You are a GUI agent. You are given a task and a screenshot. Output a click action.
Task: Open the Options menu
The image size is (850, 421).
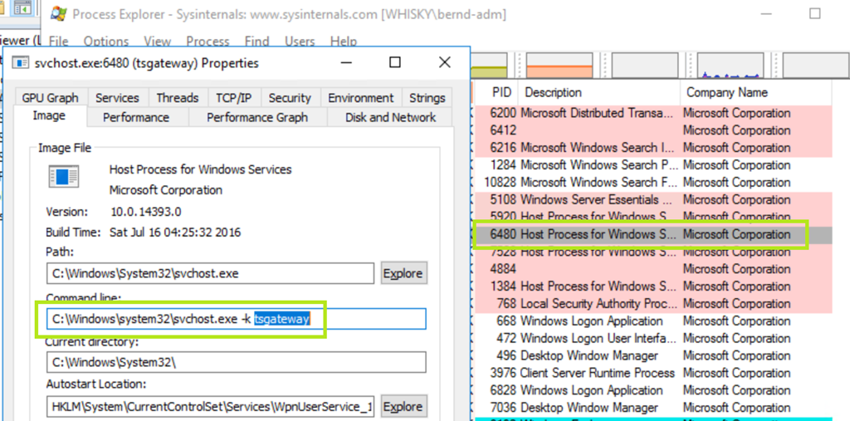click(106, 41)
